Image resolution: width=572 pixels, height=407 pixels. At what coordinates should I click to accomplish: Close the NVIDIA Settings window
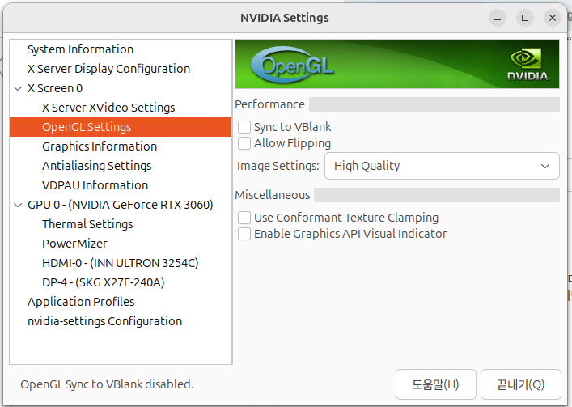point(553,18)
